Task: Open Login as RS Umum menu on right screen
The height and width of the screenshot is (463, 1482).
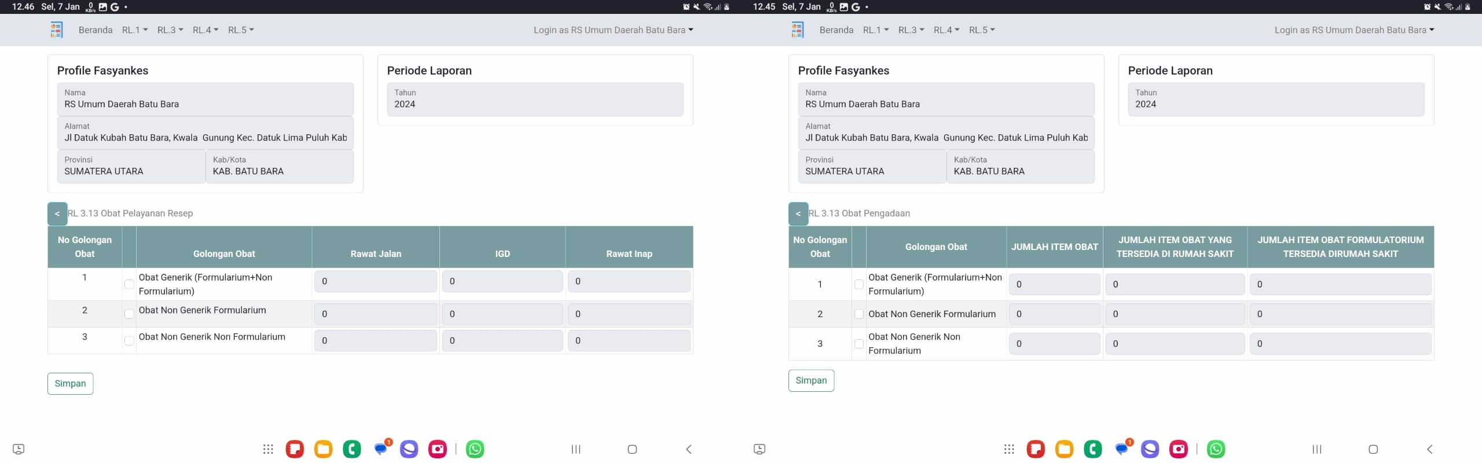Action: tap(1354, 30)
